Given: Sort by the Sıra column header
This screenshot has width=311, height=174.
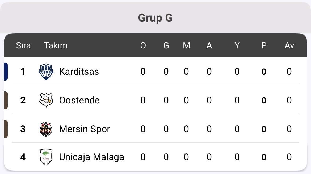Looking at the screenshot, I should [23, 45].
